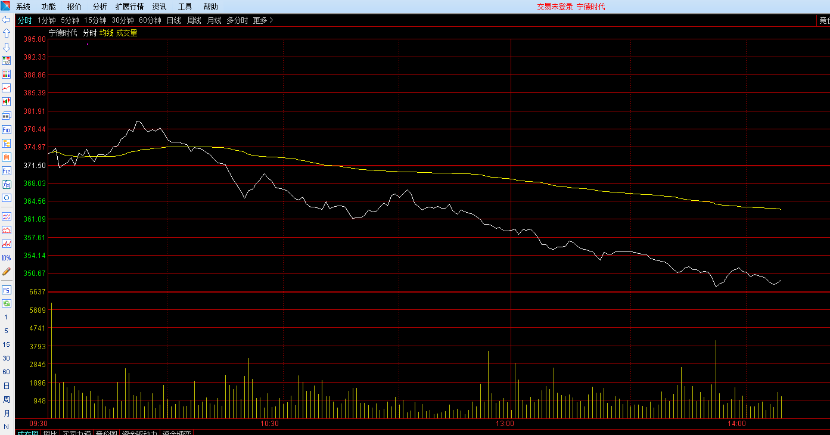This screenshot has width=830, height=435.
Task: Click the down arrow sidebar icon
Action: pos(7,47)
